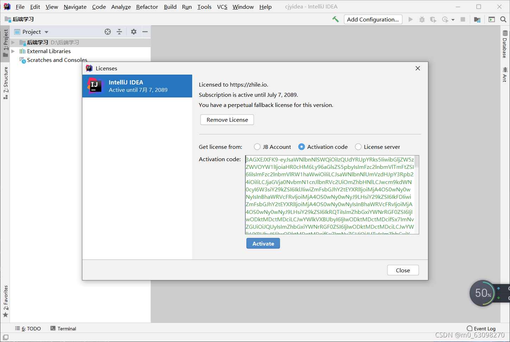Image resolution: width=510 pixels, height=342 pixels.
Task: Click the Remove License button
Action: click(x=227, y=120)
